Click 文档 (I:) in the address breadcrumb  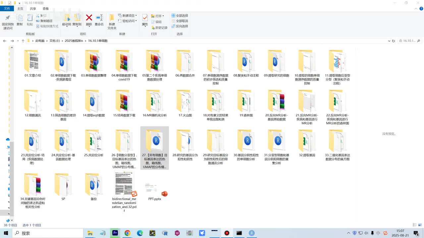tap(55, 41)
